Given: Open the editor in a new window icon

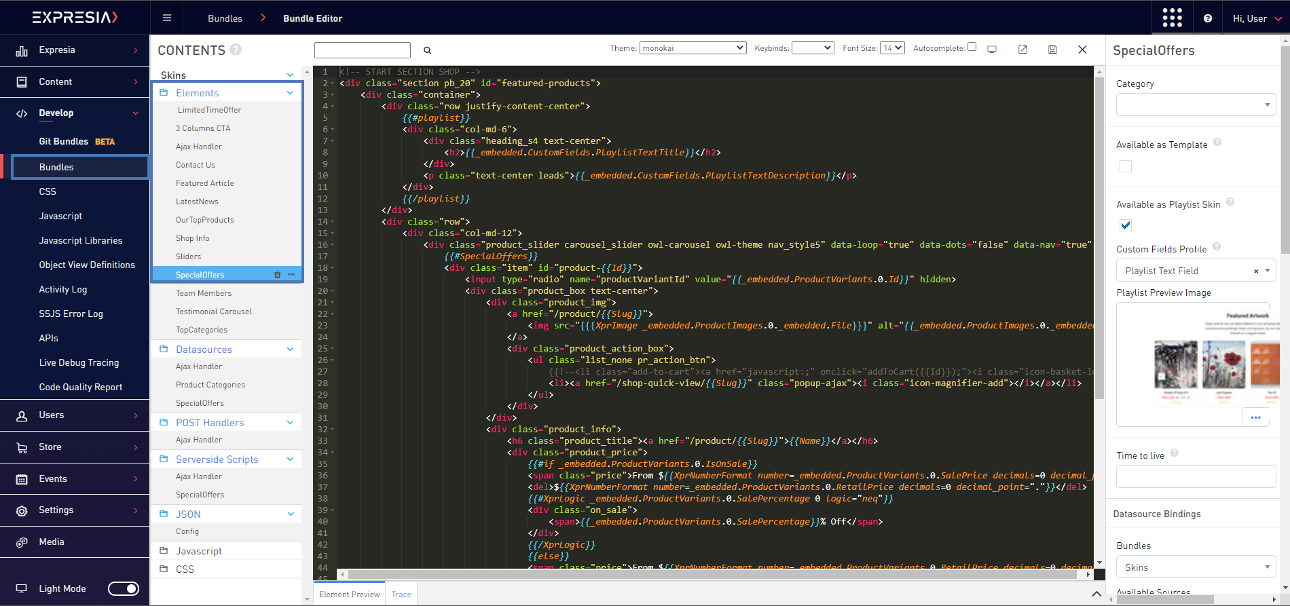Looking at the screenshot, I should pyautogui.click(x=1022, y=50).
